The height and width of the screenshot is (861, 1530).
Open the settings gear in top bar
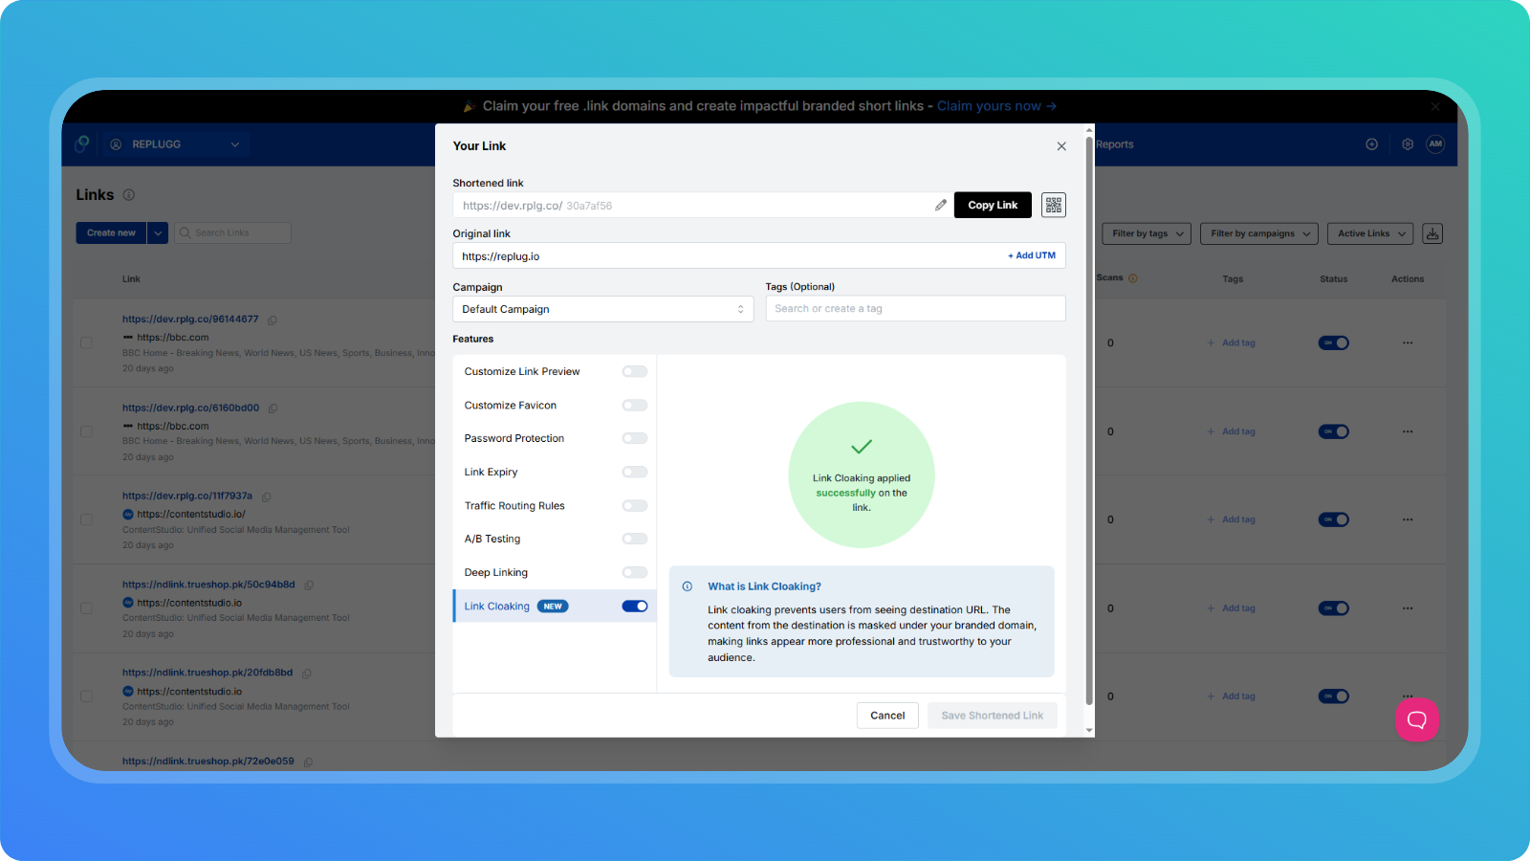point(1408,144)
